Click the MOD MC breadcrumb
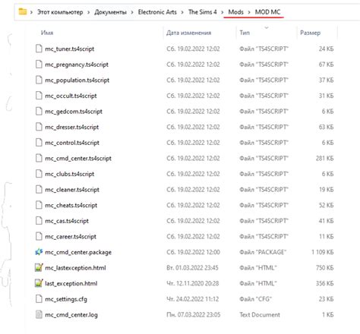360x334 pixels. click(267, 12)
